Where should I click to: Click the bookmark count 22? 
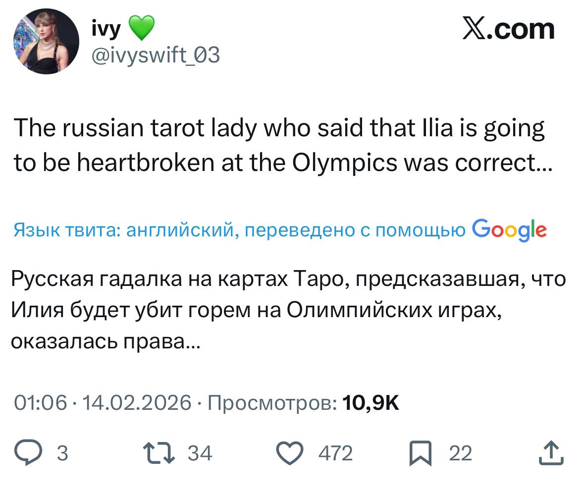click(460, 453)
